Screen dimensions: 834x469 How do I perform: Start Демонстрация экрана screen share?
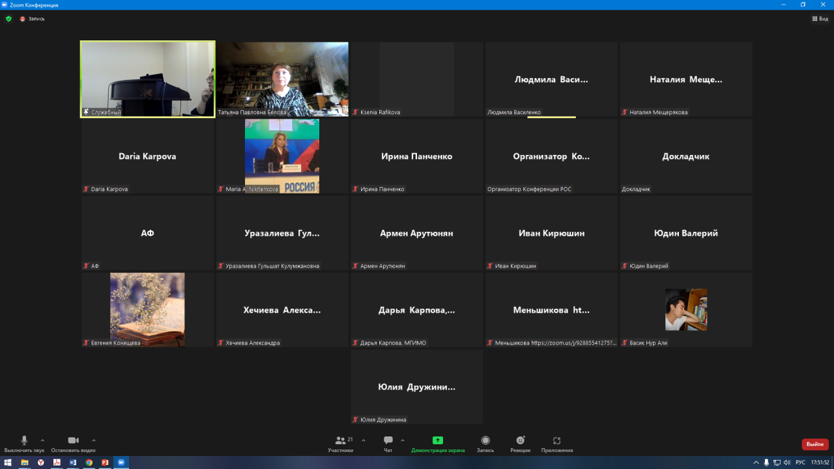(x=438, y=441)
